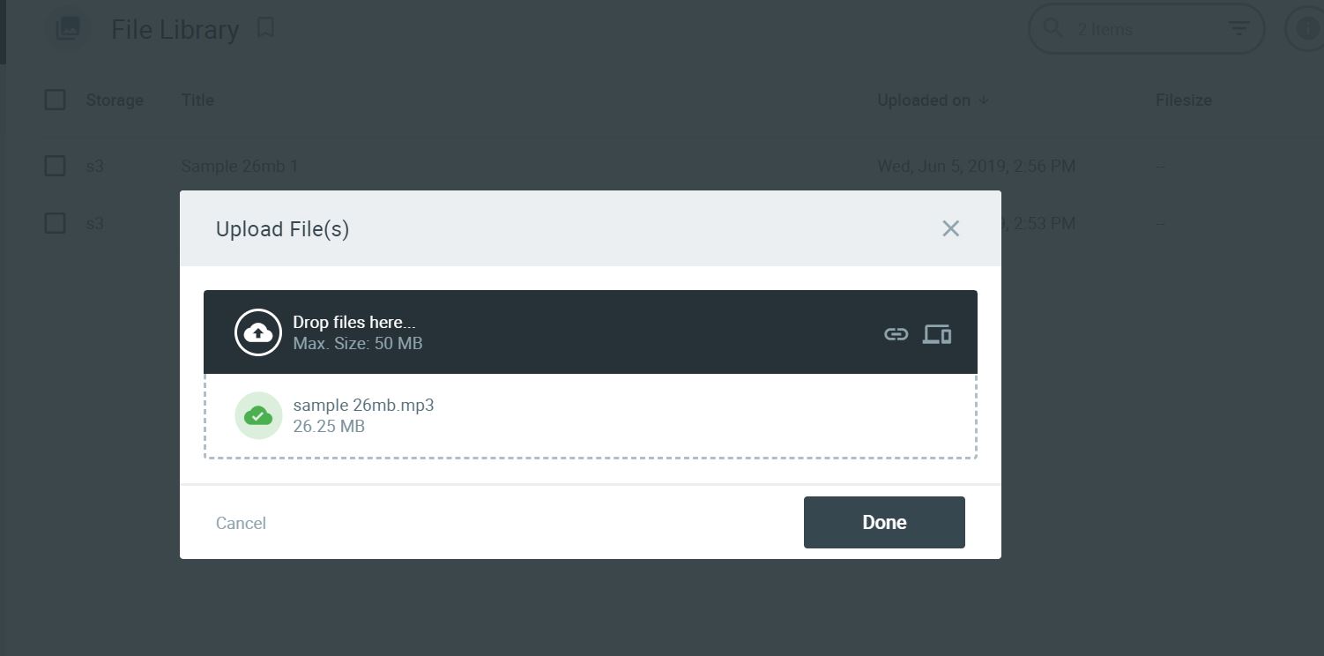Click the Done button
This screenshot has height=656, width=1324.
(x=883, y=522)
